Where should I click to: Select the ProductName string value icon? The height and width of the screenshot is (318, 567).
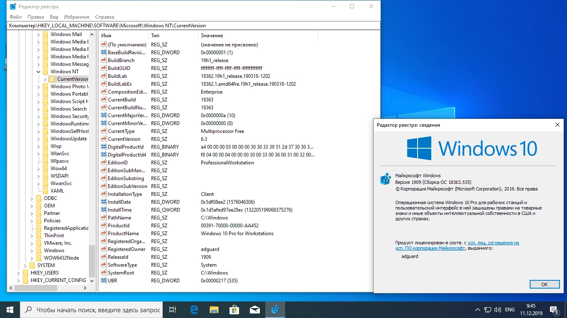point(104,234)
